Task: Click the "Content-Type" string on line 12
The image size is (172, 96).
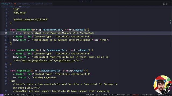Action: click(x=43, y=37)
